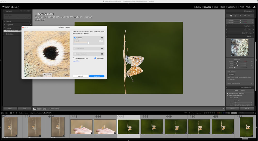258x141 pixels.
Task: Collapse the Detail panel
Action: 253,36
